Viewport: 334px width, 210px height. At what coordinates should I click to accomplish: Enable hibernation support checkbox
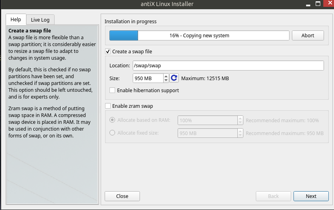(x=112, y=91)
